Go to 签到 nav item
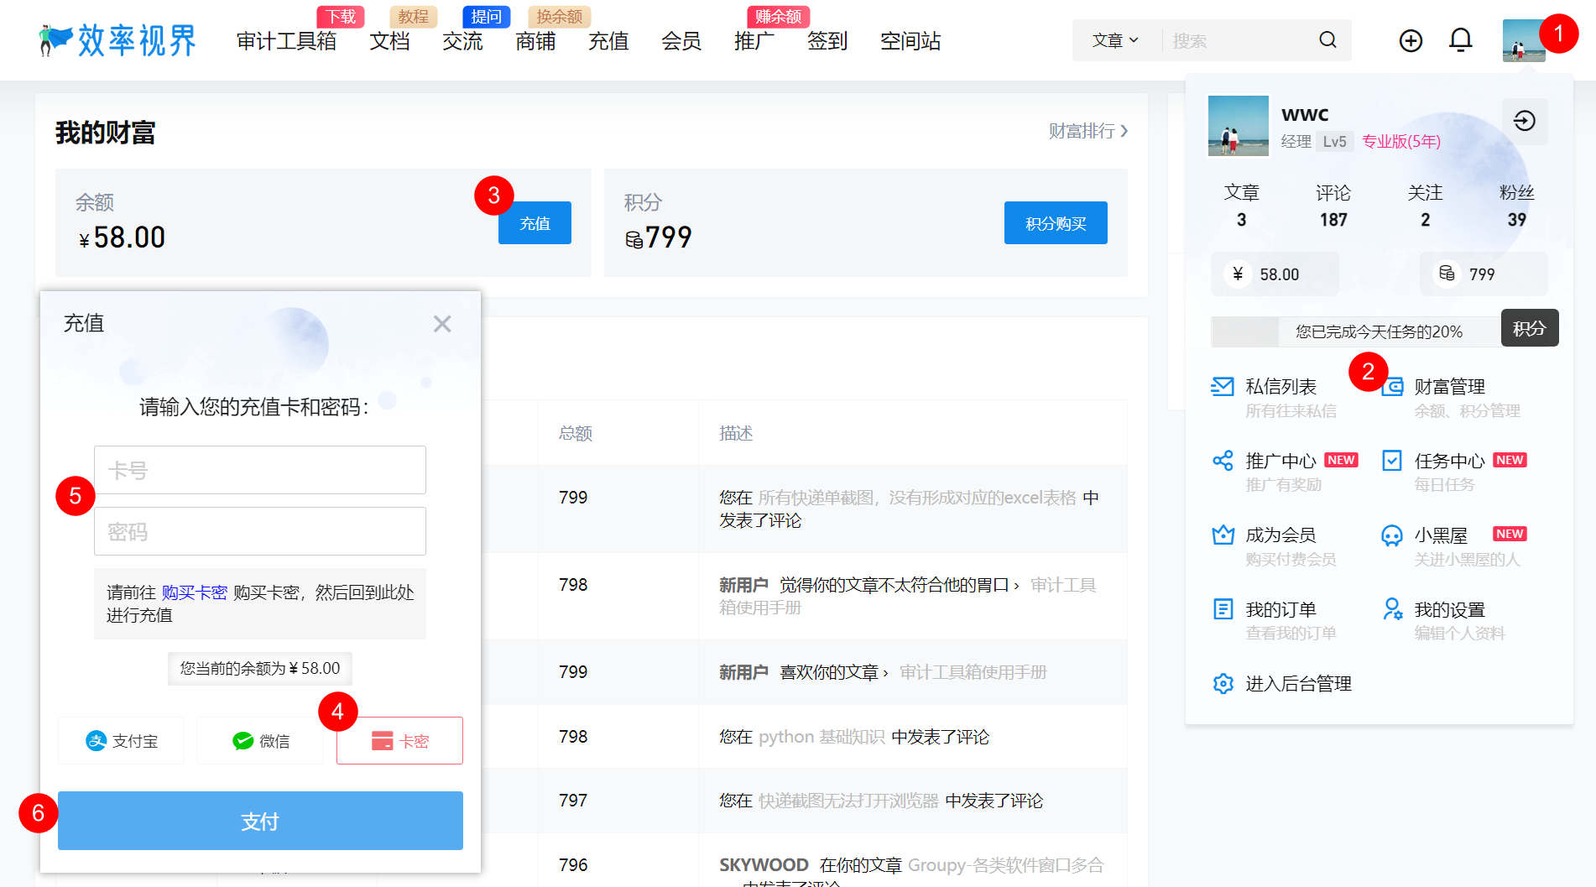Image resolution: width=1596 pixels, height=887 pixels. (x=827, y=41)
